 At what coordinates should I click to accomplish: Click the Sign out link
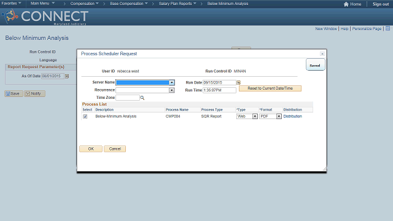pos(381,4)
